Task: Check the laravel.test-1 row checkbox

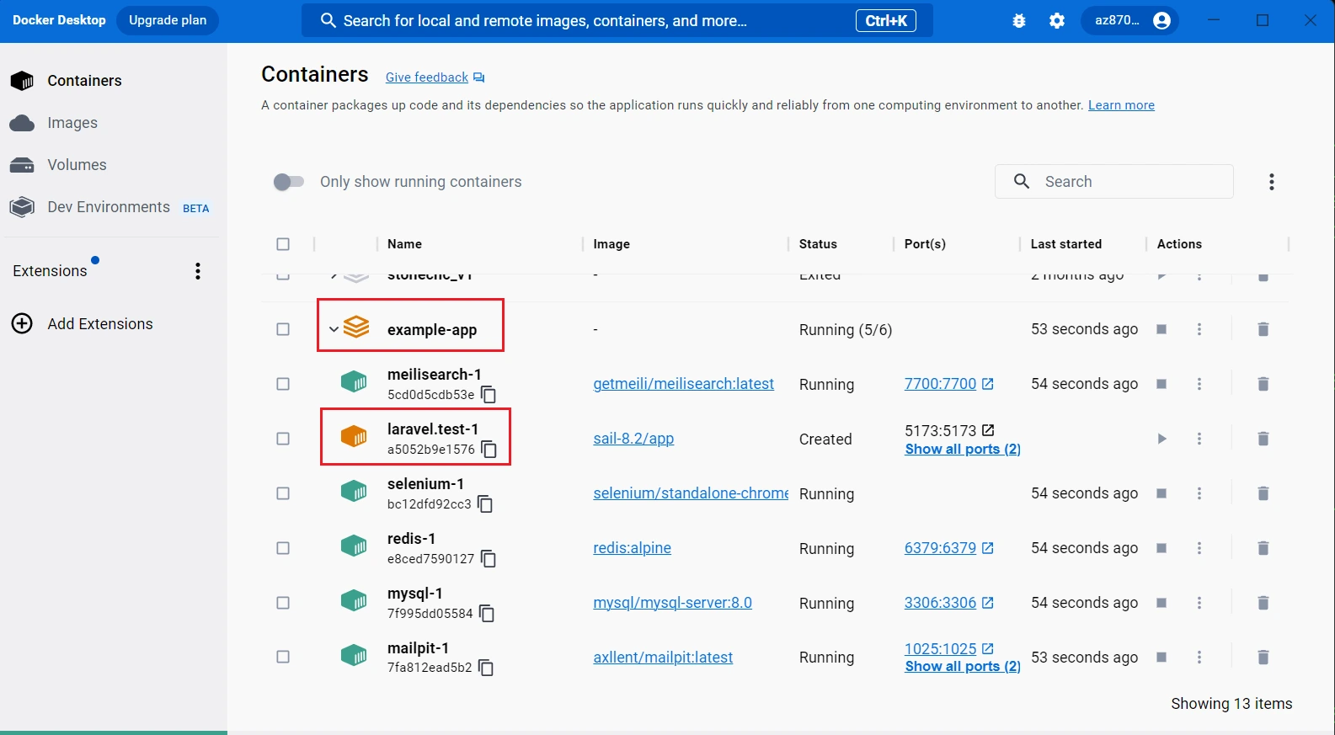Action: point(283,439)
